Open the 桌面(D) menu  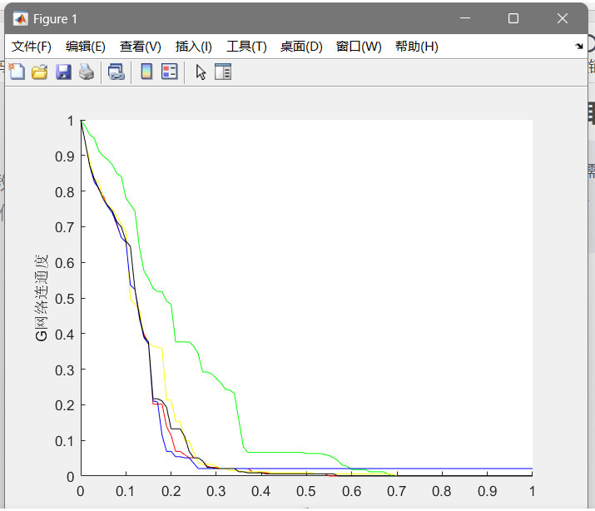[301, 47]
